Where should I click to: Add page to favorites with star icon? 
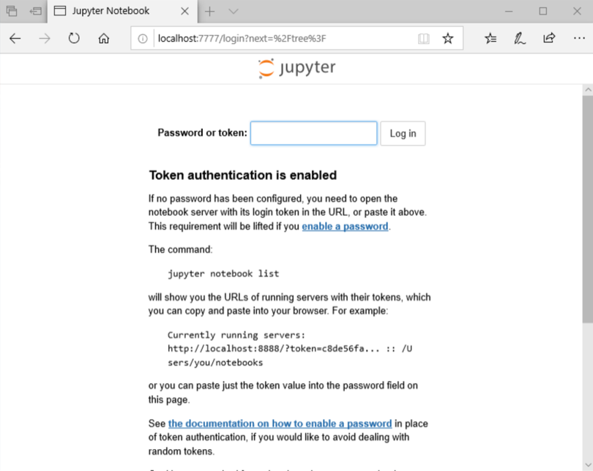(448, 39)
